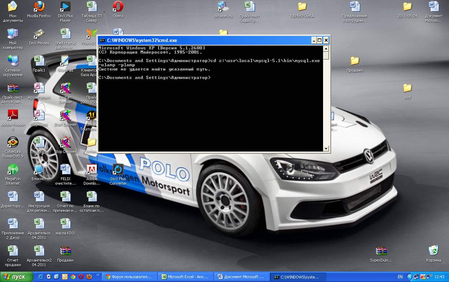The width and height of the screenshot is (449, 282).
Task: Expand hidden system tray icons arrow
Action: coord(410,277)
